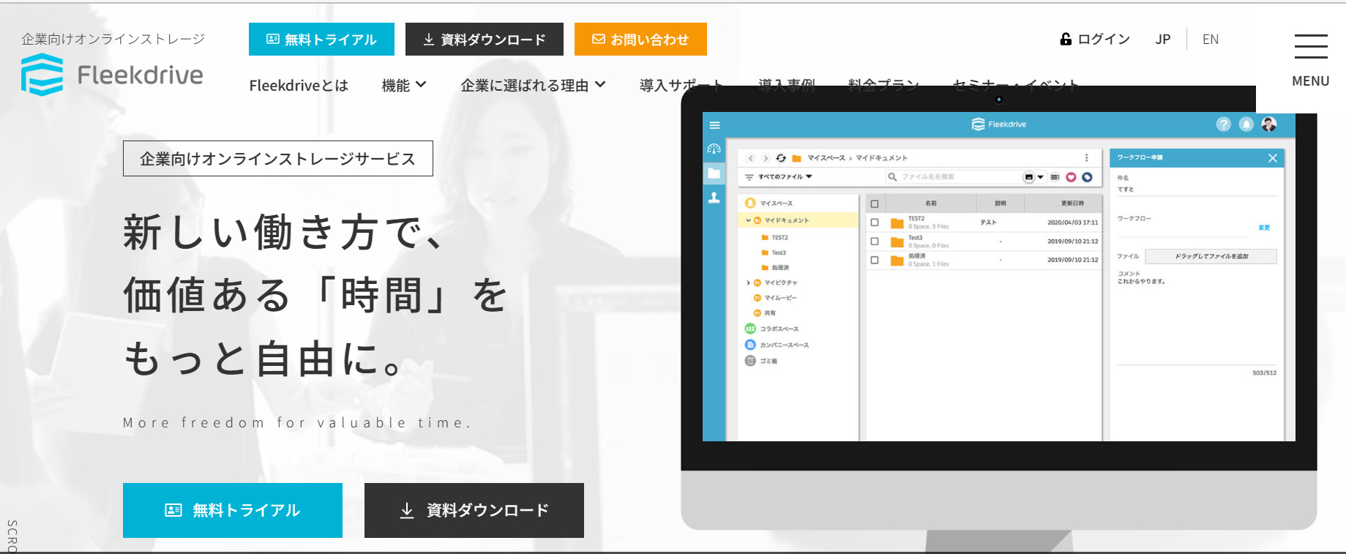
Task: Open the user avatar in the mockup header
Action: point(1269,124)
